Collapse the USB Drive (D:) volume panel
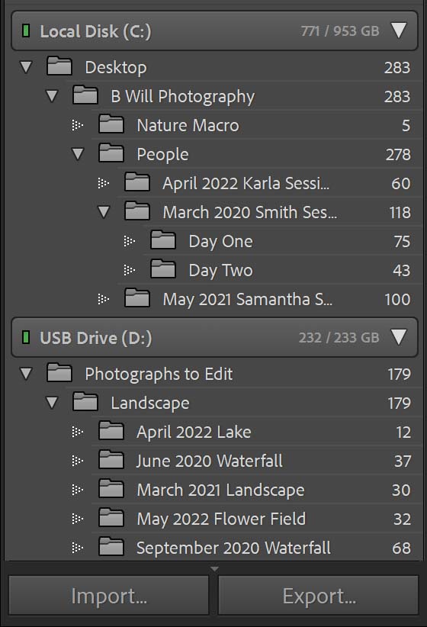 click(399, 337)
